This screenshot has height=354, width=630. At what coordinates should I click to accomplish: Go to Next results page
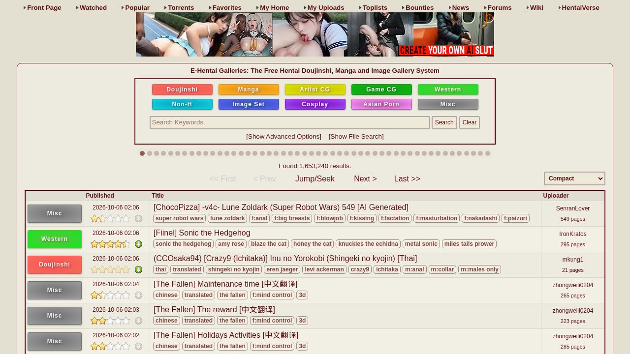point(365,178)
